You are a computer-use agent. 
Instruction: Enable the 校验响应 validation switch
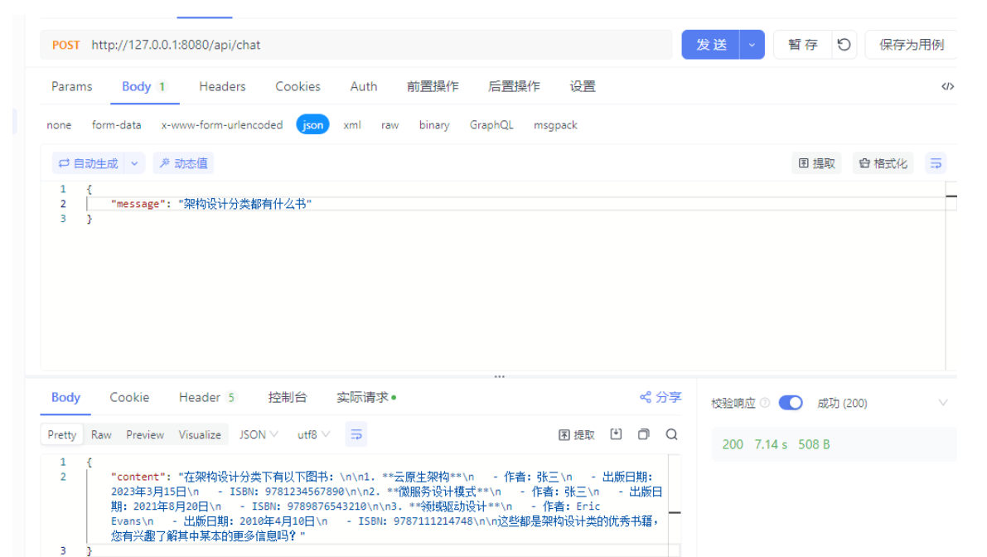click(790, 402)
